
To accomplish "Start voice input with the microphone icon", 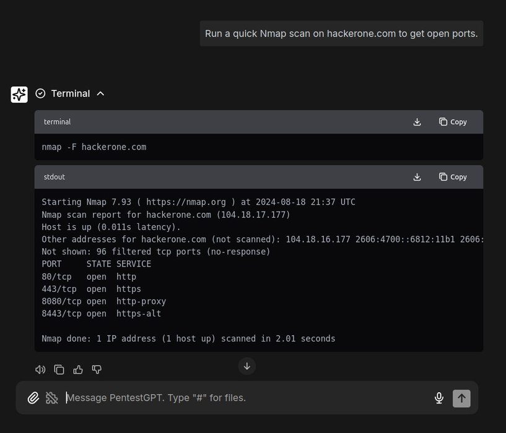I will 439,398.
